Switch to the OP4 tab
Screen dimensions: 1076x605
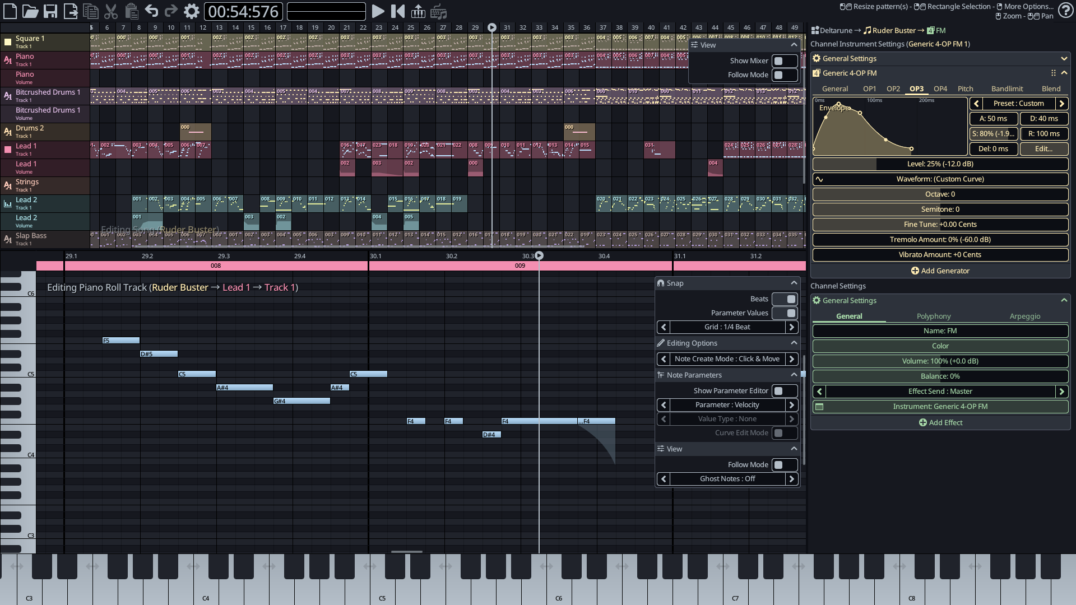click(x=940, y=89)
